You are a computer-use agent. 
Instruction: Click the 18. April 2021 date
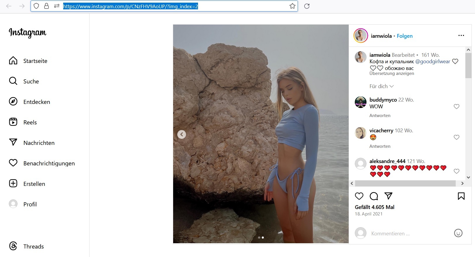click(369, 214)
